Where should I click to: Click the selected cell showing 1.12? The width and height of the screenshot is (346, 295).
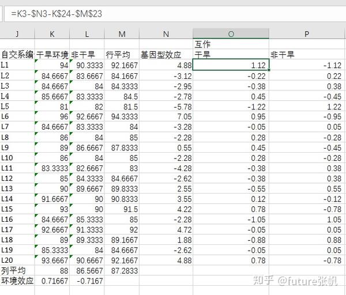point(231,65)
